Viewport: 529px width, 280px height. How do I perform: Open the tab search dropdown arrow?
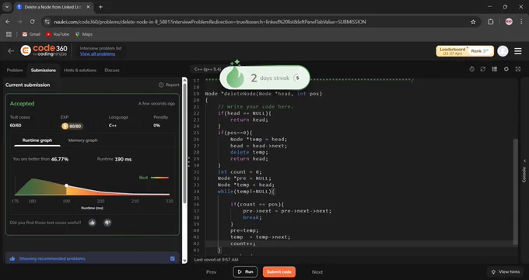tap(7, 7)
